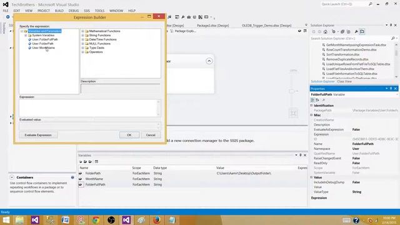Select the User::FolderFullPath variable

[x=45, y=39]
